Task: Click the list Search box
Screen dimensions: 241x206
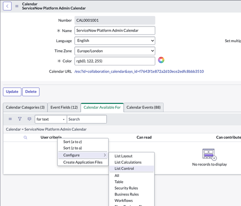Action: coord(87,119)
